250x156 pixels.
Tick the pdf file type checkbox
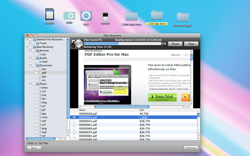(36, 73)
